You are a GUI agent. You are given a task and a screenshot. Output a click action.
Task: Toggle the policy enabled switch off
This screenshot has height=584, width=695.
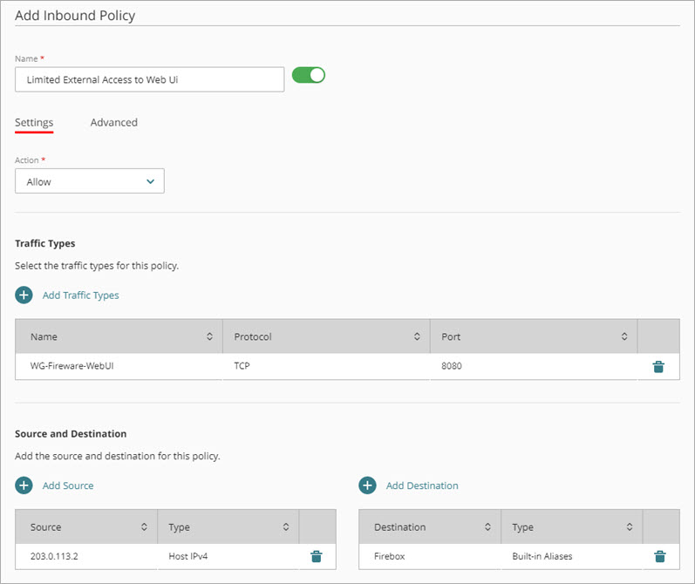[309, 76]
